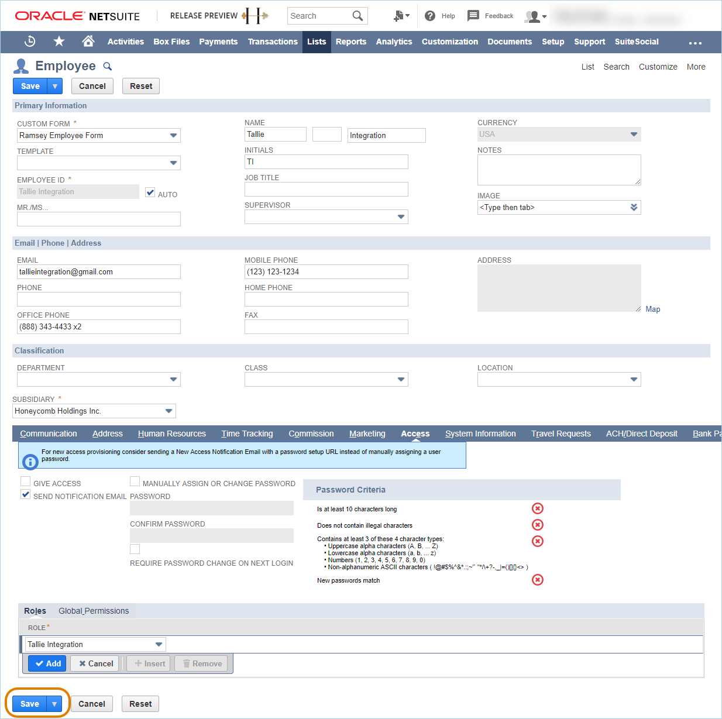
Task: Click the bottom Save button
Action: (x=30, y=704)
